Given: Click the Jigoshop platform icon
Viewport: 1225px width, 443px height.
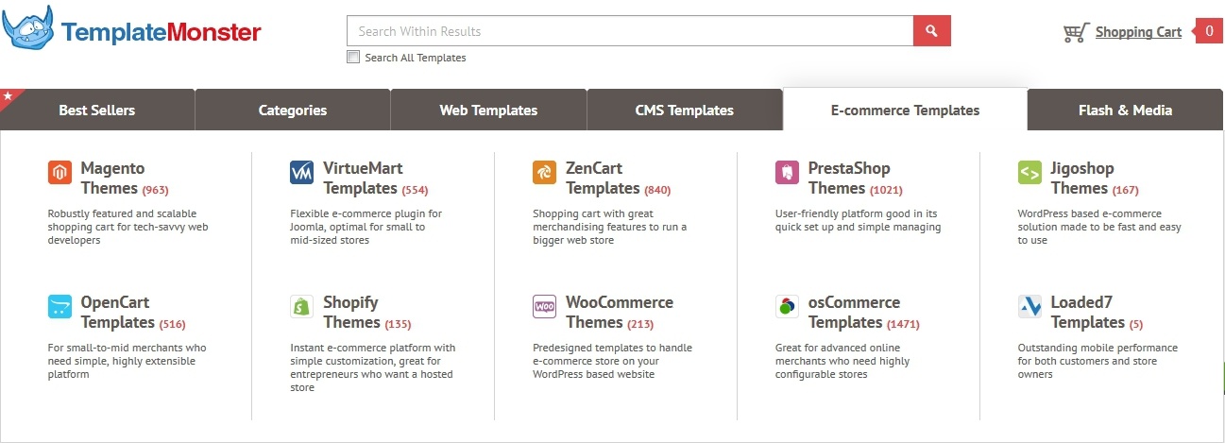Looking at the screenshot, I should click(x=1029, y=173).
